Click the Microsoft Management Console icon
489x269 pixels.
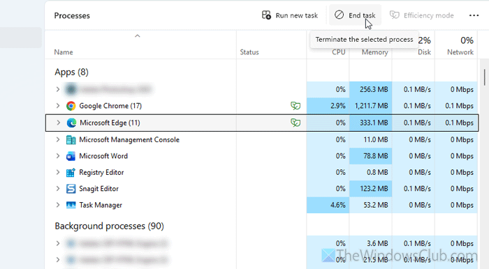point(71,140)
